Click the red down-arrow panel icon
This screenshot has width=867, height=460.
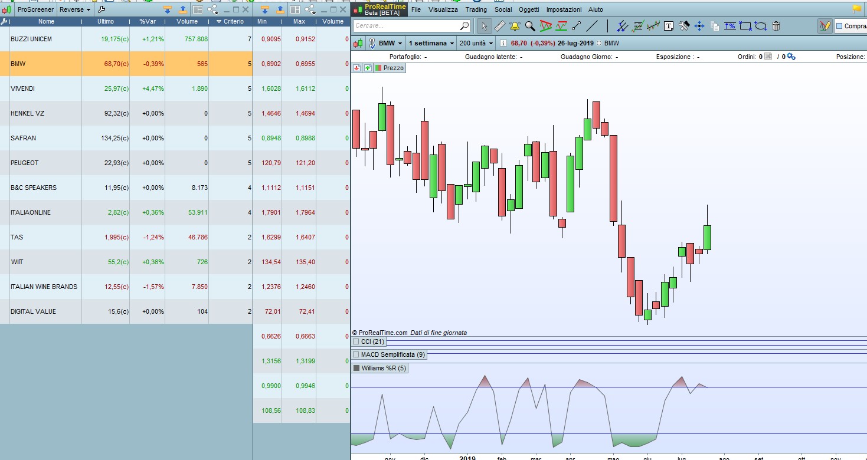356,68
